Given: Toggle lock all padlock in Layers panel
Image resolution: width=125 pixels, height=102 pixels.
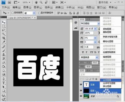Looking at the screenshot, I should [x=96, y=79].
